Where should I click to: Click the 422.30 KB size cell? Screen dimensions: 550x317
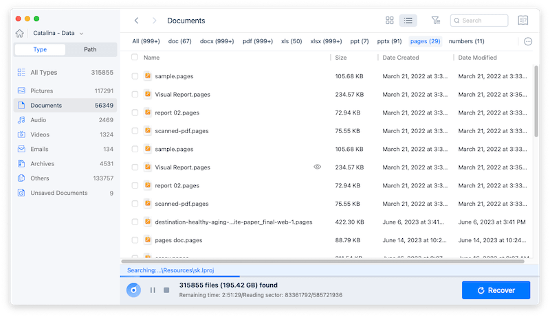pos(349,222)
